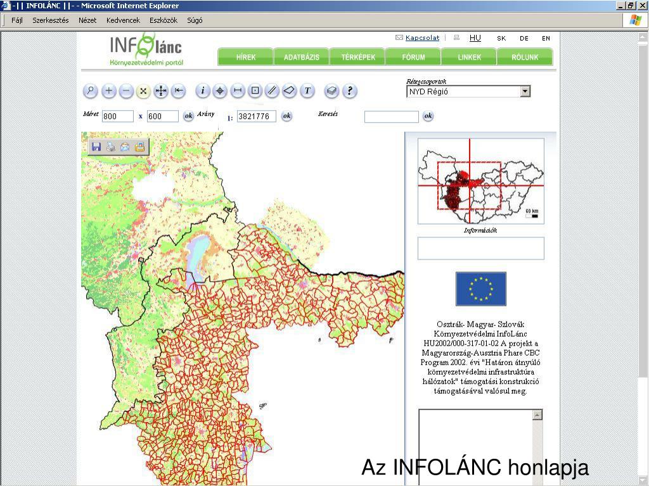
Task: Click the square-with-dot selection tool
Action: 255,91
